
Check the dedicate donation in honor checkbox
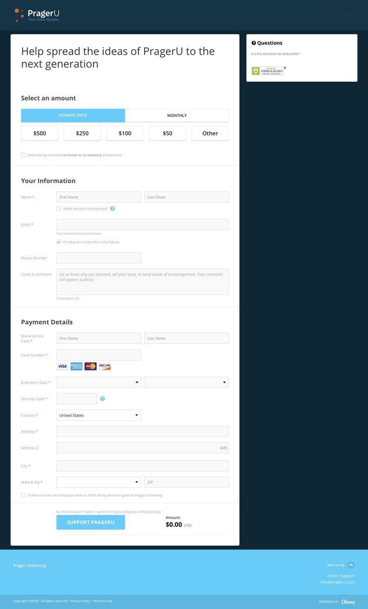(x=23, y=155)
